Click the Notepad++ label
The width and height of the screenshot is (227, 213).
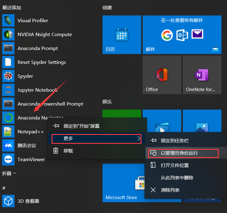31,132
